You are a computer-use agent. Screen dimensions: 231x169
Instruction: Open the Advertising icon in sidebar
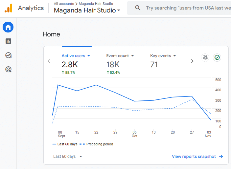[x=9, y=70]
